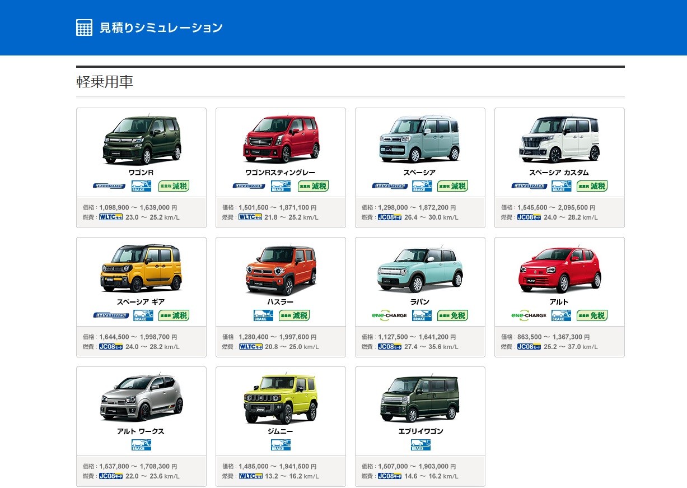Click the スペーシア JC08 mode icon
This screenshot has height=488, width=687.
389,217
